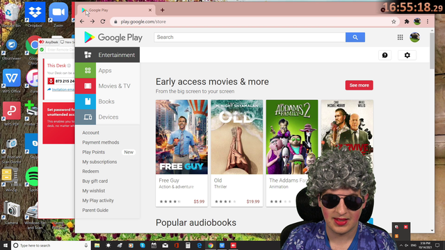
Task: Open Chrome's three-dot menu
Action: tap(428, 22)
